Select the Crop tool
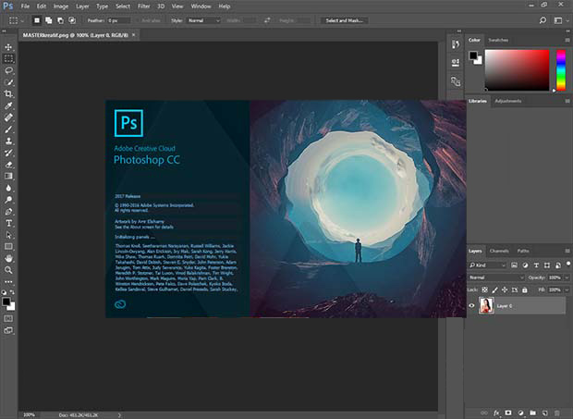 click(x=8, y=94)
